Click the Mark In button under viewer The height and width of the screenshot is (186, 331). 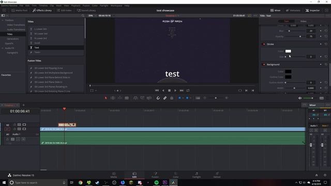[246, 90]
